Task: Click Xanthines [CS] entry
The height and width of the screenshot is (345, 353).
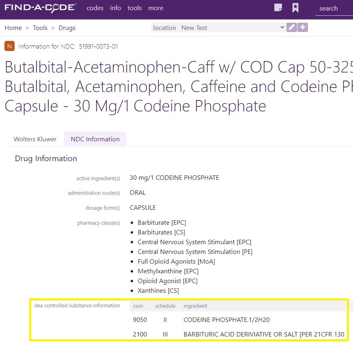Action: [158, 291]
